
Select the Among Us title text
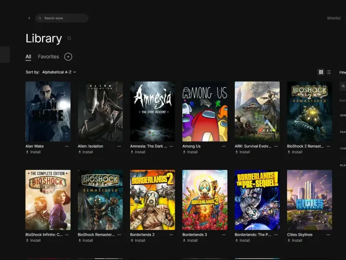pyautogui.click(x=191, y=146)
